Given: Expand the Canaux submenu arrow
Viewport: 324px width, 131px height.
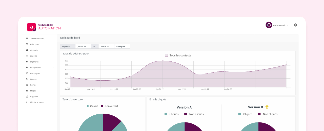Looking at the screenshot, I should (53, 79).
